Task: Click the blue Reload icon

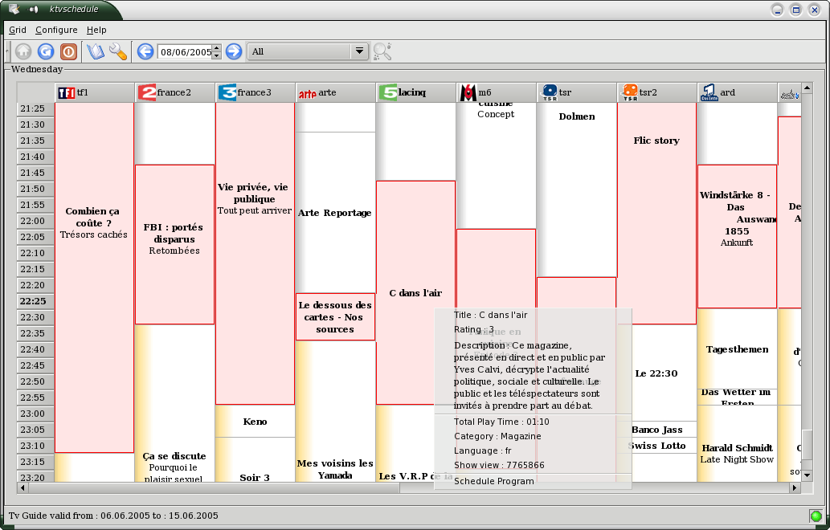Action: 46,51
